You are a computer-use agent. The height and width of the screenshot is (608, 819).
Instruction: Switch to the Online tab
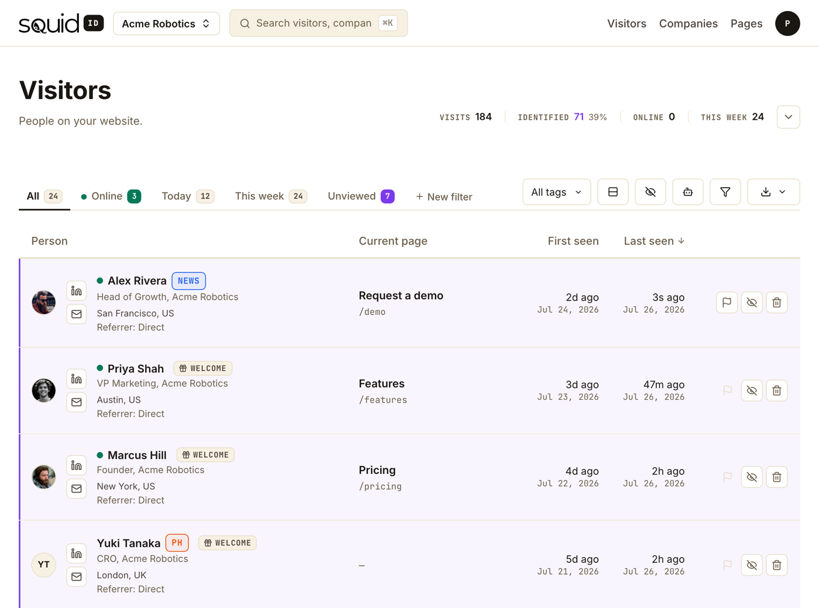(111, 196)
